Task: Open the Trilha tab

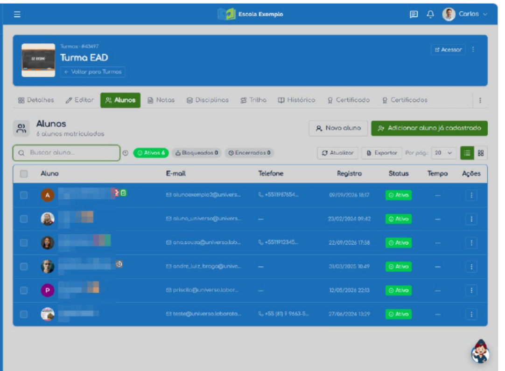Action: point(253,100)
